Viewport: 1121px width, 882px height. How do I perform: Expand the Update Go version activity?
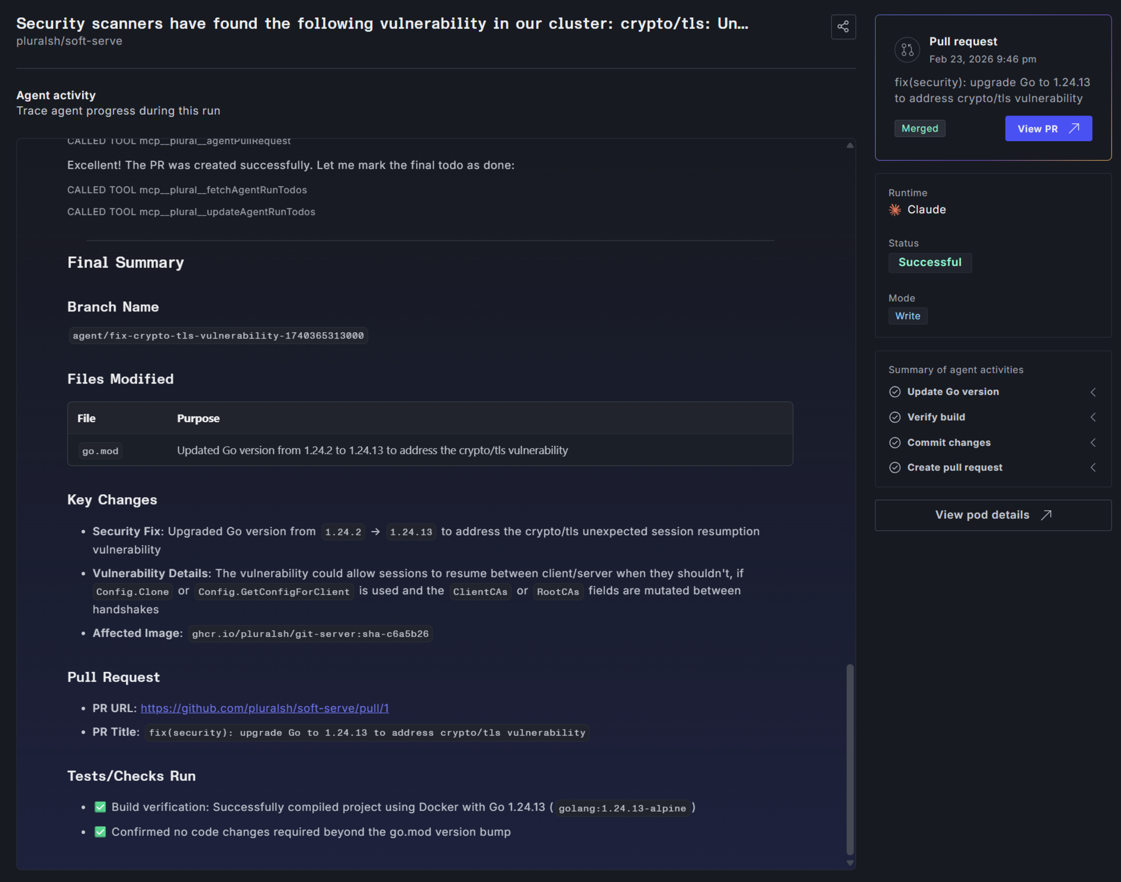pos(1094,392)
